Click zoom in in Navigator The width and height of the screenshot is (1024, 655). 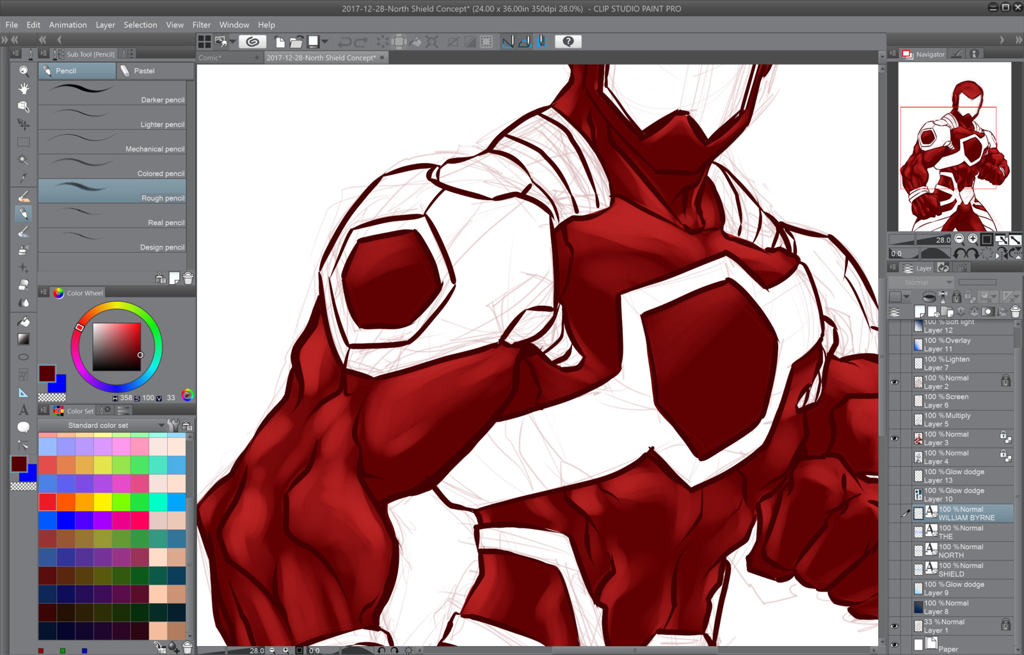tap(973, 239)
